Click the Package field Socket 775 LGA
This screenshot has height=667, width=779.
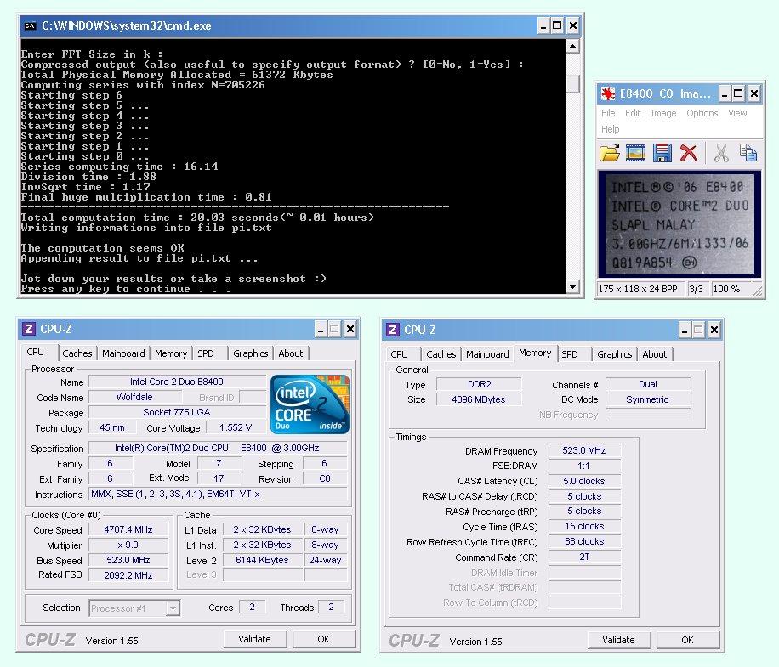click(x=177, y=412)
